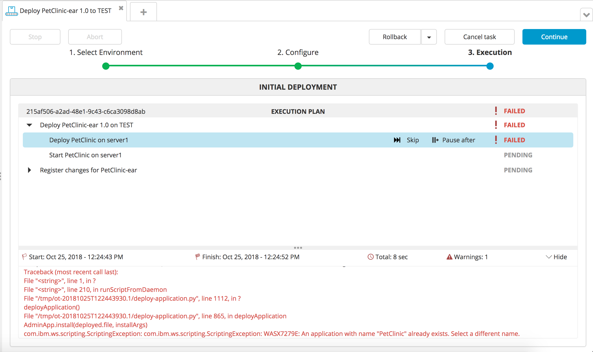Screen dimensions: 593x352
Task: Click the Continue button
Action: tap(554, 37)
